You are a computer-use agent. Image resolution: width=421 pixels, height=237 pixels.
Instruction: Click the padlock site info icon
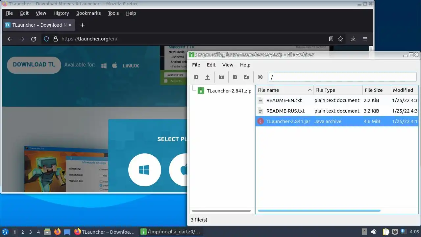[x=55, y=39]
